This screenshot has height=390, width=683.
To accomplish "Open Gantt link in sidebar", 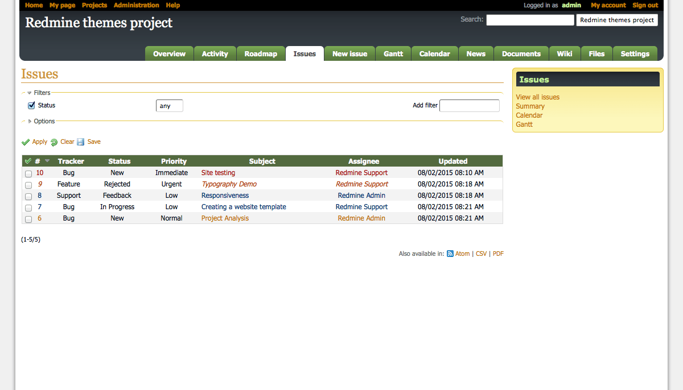I will pyautogui.click(x=524, y=125).
